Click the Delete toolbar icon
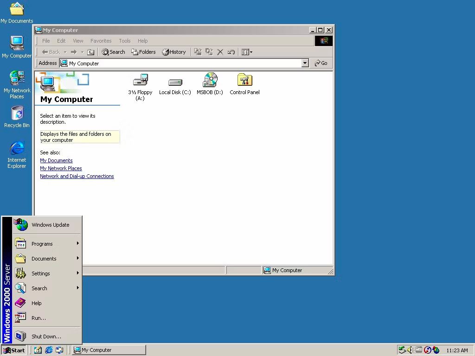Viewport: 475px width, 356px height. tap(220, 52)
